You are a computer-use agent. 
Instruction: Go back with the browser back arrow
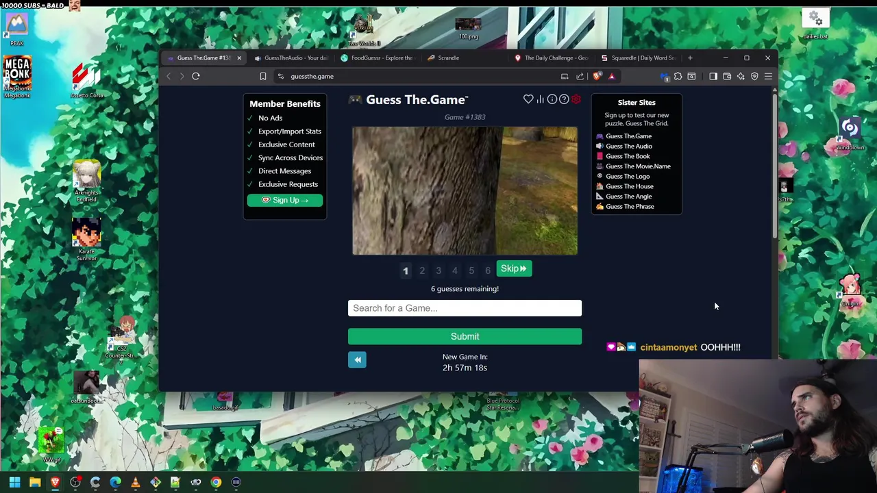169,76
